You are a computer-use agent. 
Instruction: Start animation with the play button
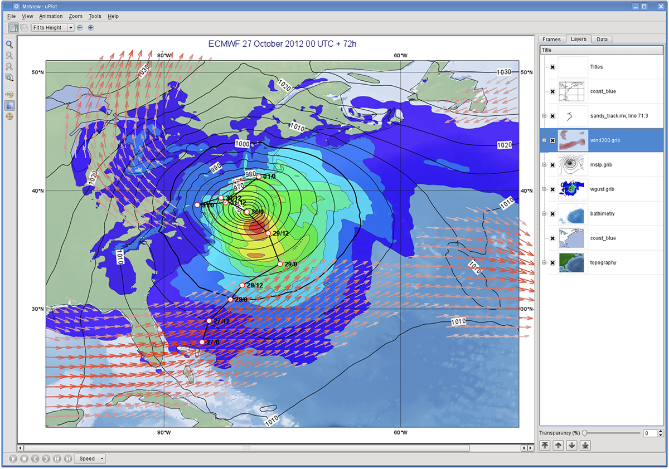click(13, 459)
